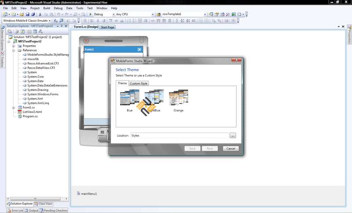The width and height of the screenshot is (352, 213).
Task: Click the Start Debugging play icon
Action: click(91, 15)
